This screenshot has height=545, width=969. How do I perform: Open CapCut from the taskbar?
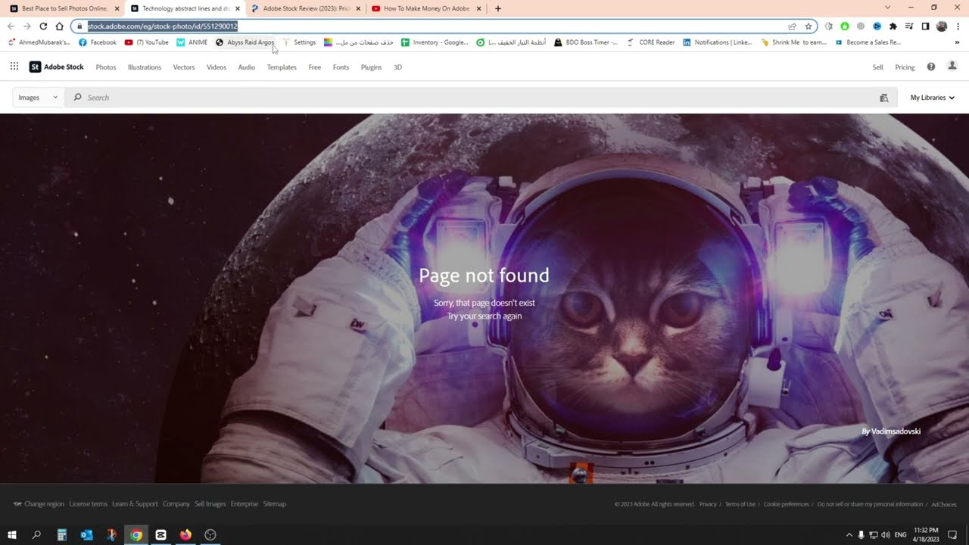pyautogui.click(x=160, y=534)
